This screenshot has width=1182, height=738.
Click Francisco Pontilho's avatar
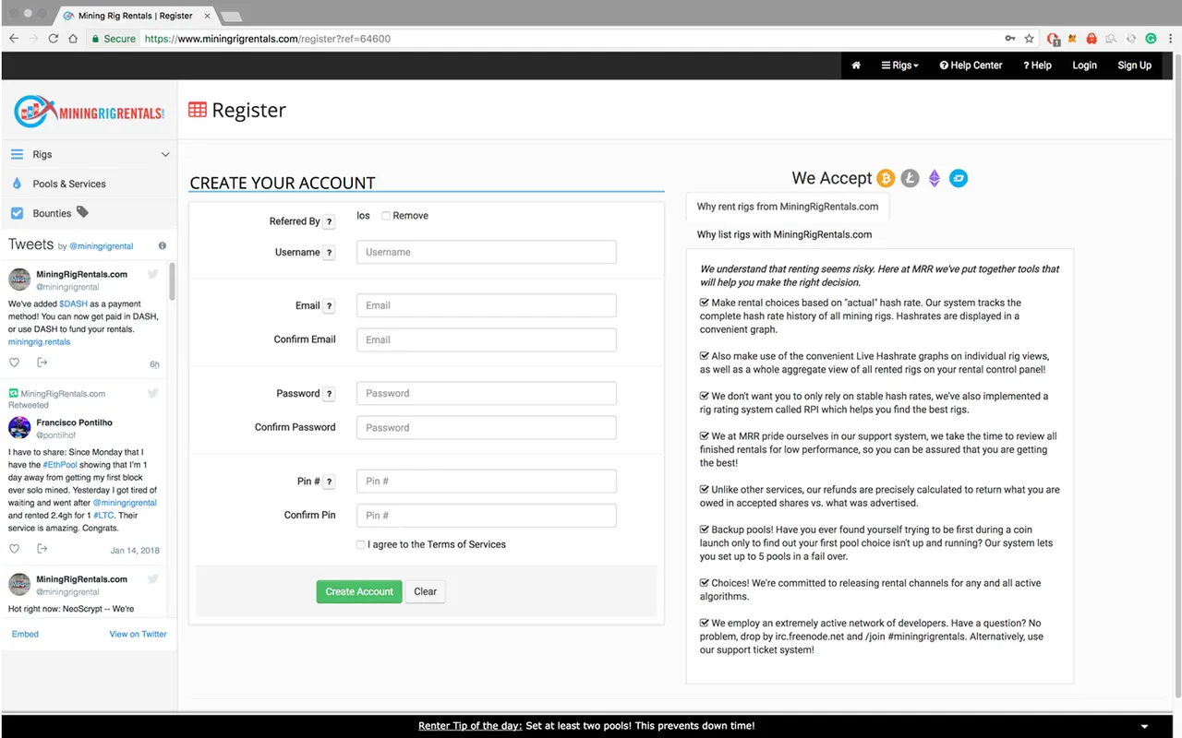[19, 428]
